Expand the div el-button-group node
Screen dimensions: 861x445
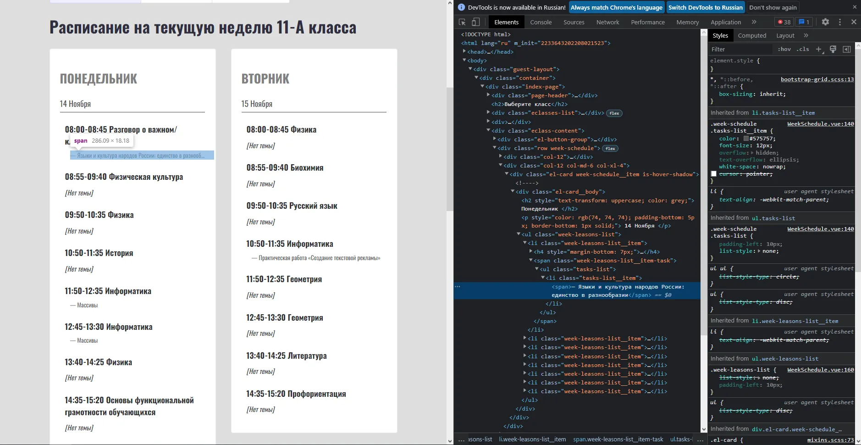point(495,139)
